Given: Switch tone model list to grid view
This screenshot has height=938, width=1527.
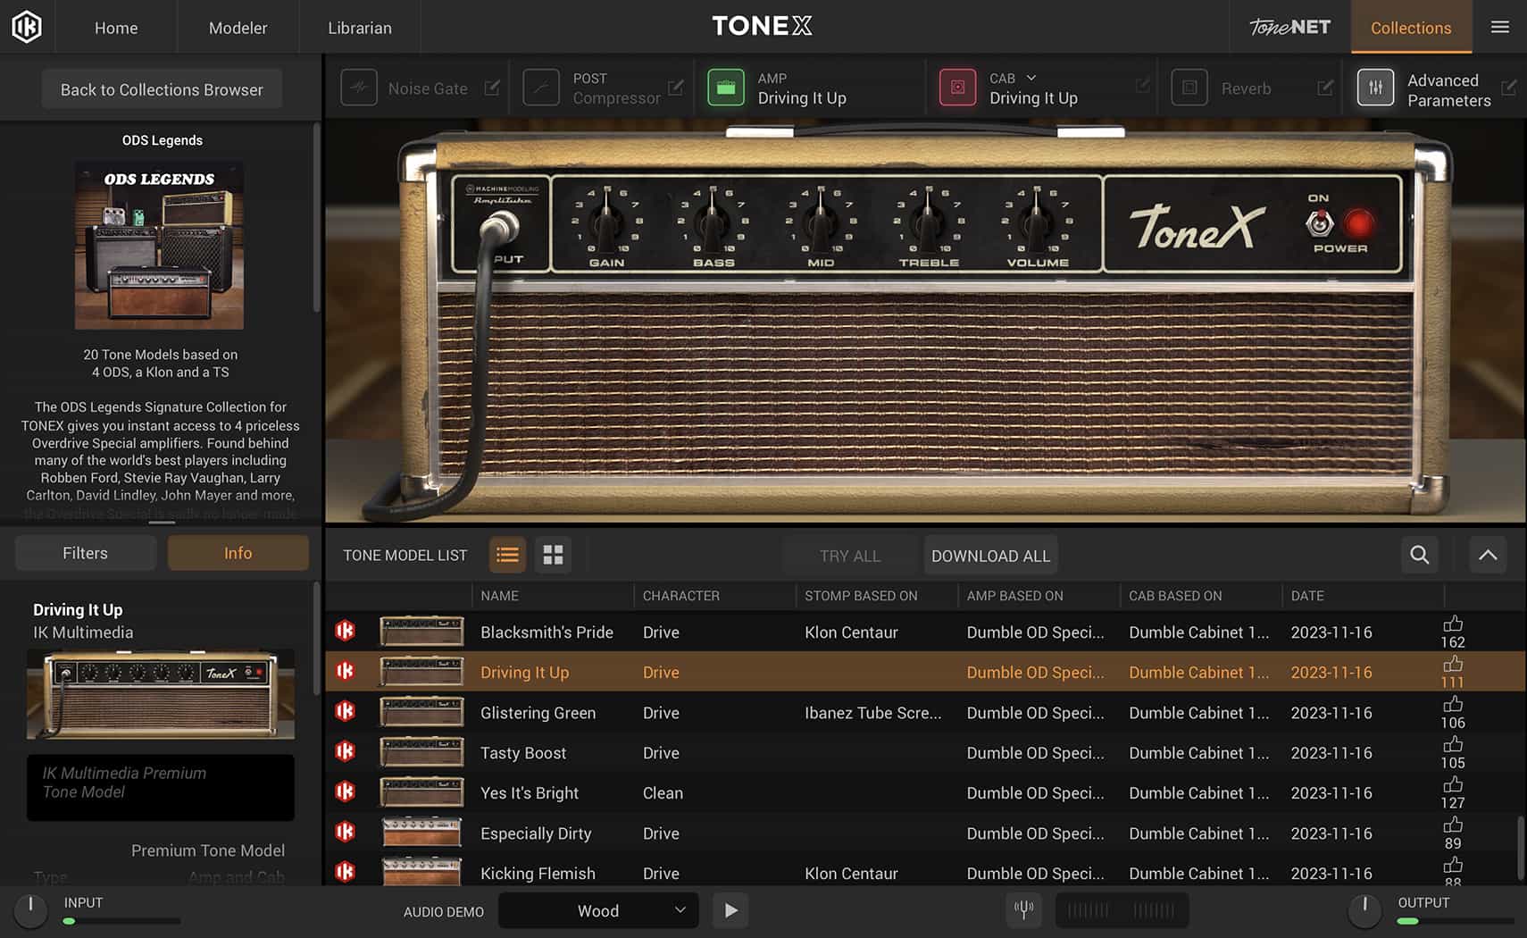Looking at the screenshot, I should [x=553, y=555].
